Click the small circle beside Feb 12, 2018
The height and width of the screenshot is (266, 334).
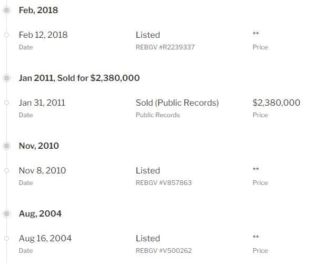[7, 35]
